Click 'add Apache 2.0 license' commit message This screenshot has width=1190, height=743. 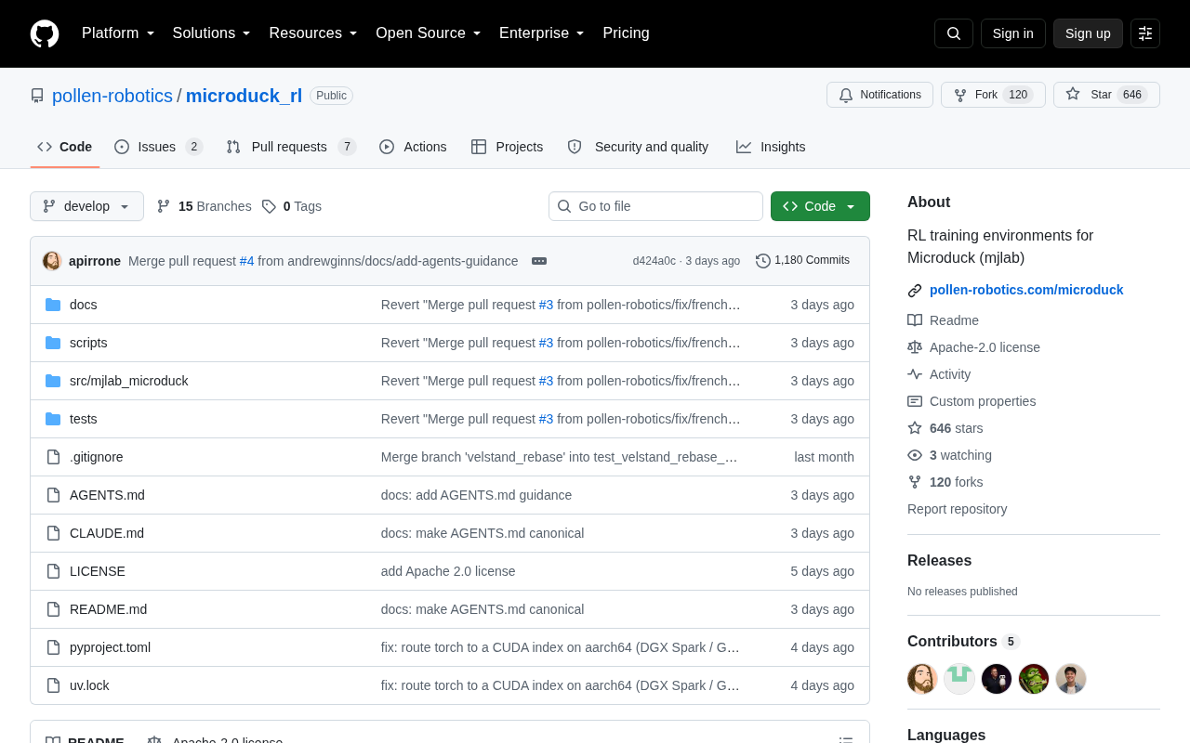pos(448,571)
